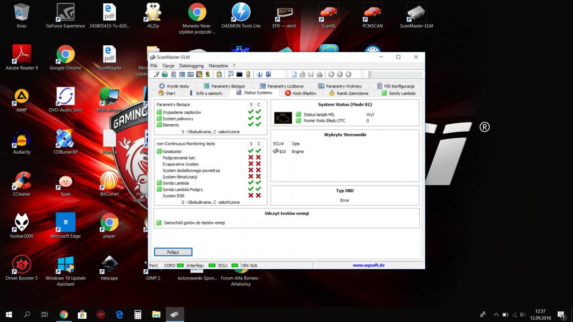Select the DAEMON Tools Lite desktop icon
Image resolution: width=573 pixels, height=322 pixels.
tap(241, 15)
